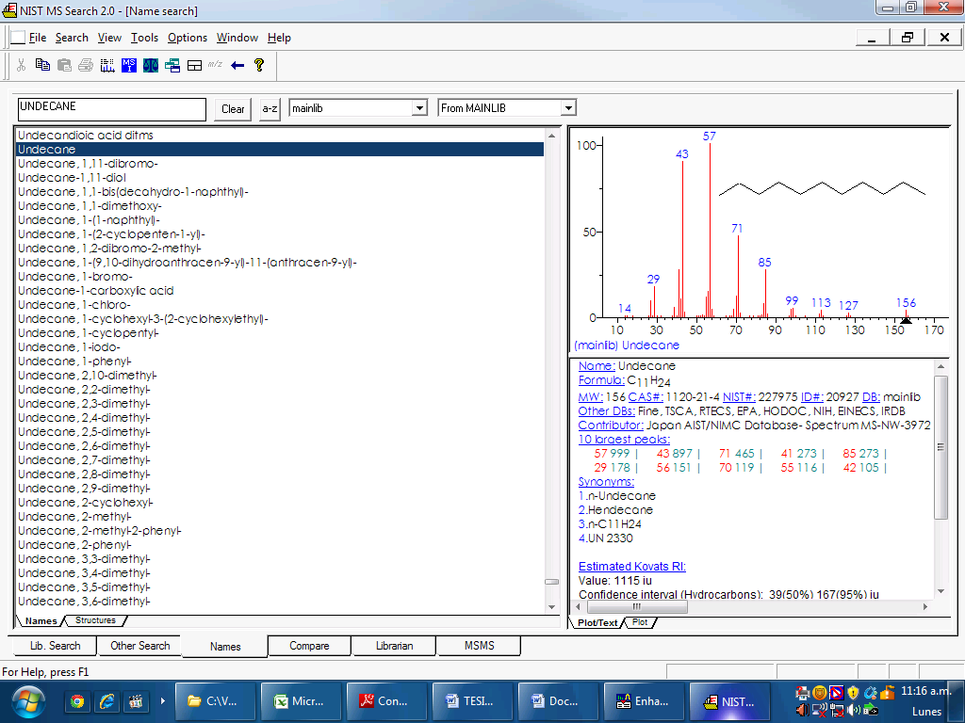The width and height of the screenshot is (965, 723).
Task: Click the 'Other DBs:' link
Action: [607, 411]
